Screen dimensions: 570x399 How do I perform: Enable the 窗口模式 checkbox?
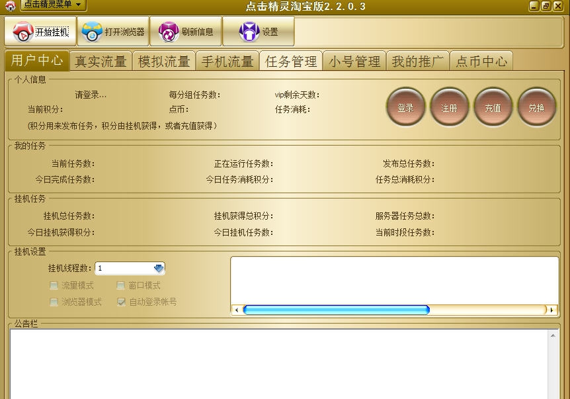[x=120, y=286]
